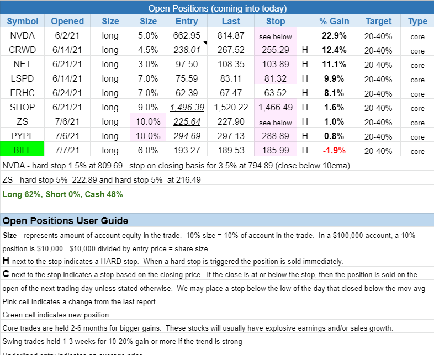Click the Symbol column header
This screenshot has width=434, height=355.
[23, 21]
